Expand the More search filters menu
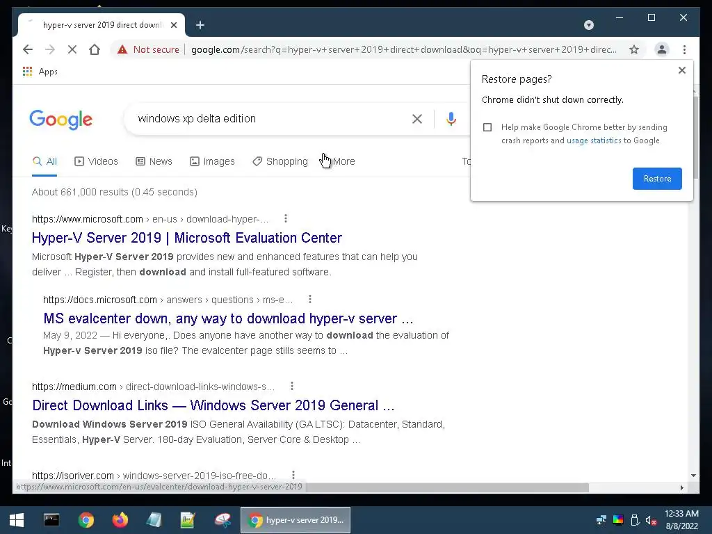The width and height of the screenshot is (712, 534). tap(343, 161)
